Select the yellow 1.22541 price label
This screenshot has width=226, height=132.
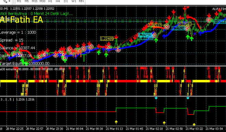pyautogui.click(x=185, y=24)
